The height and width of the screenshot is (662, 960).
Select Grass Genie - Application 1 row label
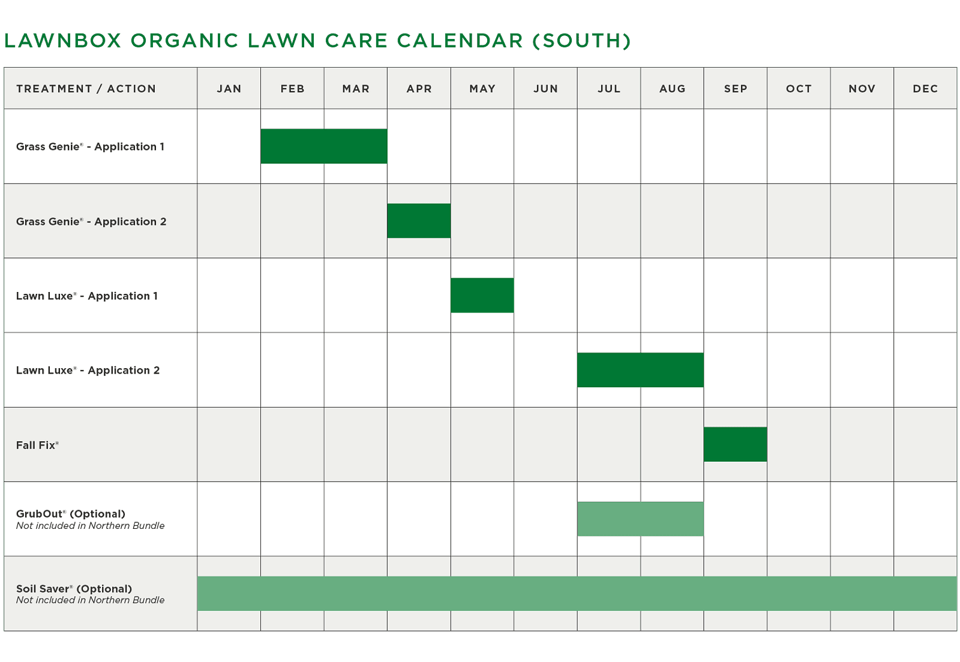tap(90, 147)
